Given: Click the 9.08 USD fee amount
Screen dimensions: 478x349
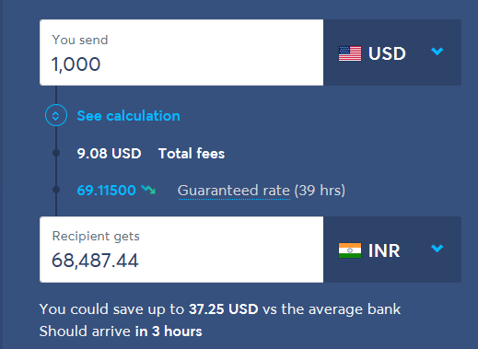Looking at the screenshot, I should [109, 154].
